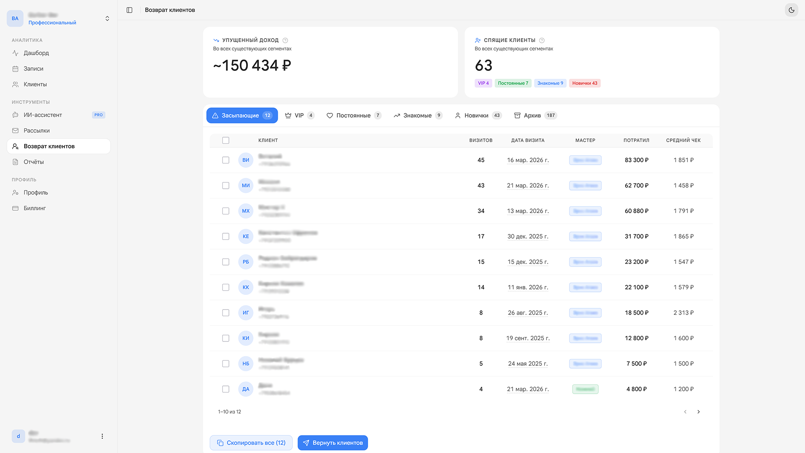The height and width of the screenshot is (453, 805).
Task: Click the Знакомые 9 segment badge
Action: coord(550,83)
